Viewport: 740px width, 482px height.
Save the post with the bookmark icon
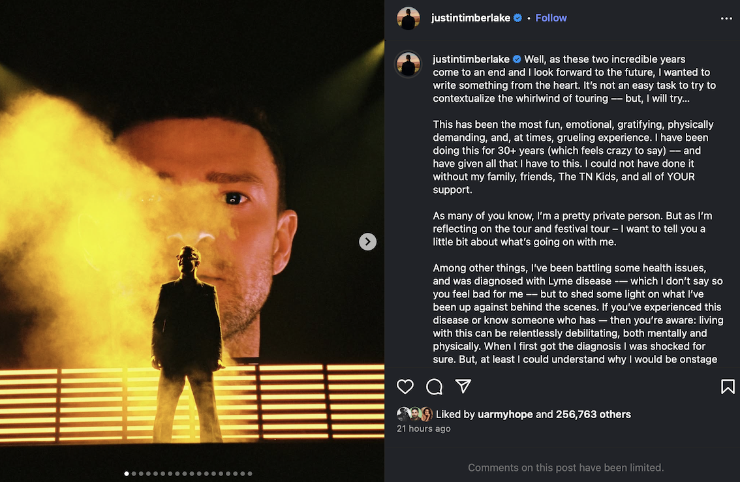[x=728, y=387]
